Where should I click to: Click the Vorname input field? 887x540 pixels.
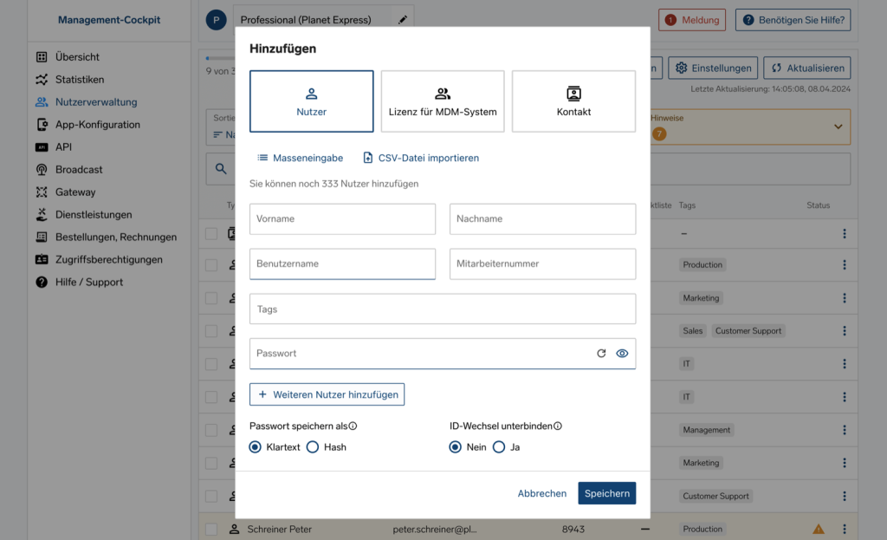tap(341, 218)
